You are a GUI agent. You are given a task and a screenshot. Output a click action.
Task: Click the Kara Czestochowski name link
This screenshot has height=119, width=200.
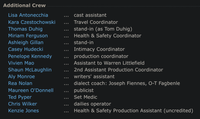point(31,22)
